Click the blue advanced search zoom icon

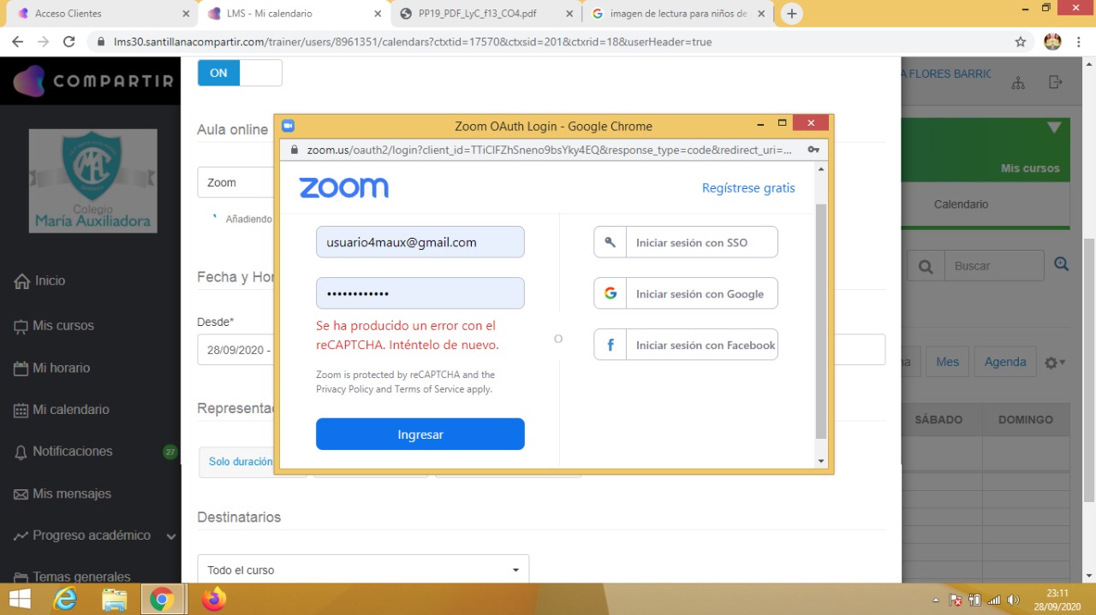click(1062, 264)
